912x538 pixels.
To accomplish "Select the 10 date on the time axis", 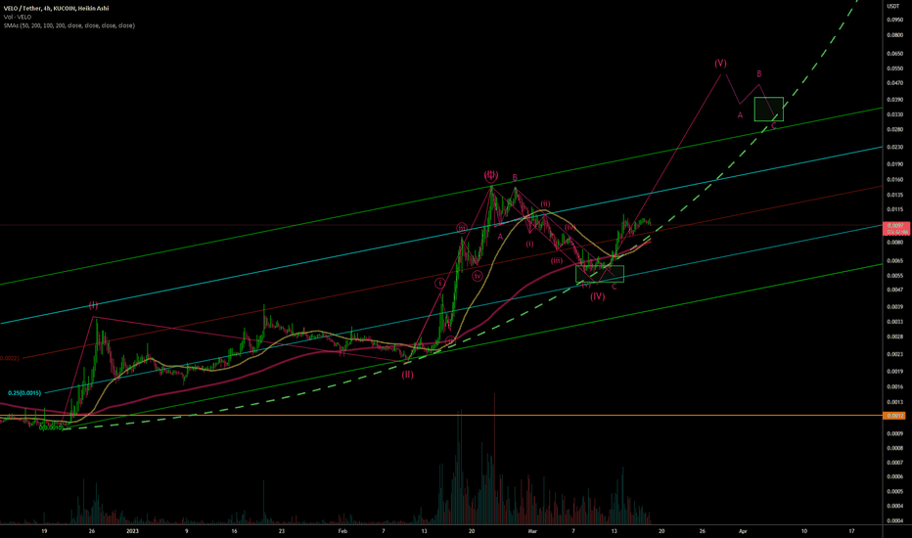I will (x=803, y=531).
